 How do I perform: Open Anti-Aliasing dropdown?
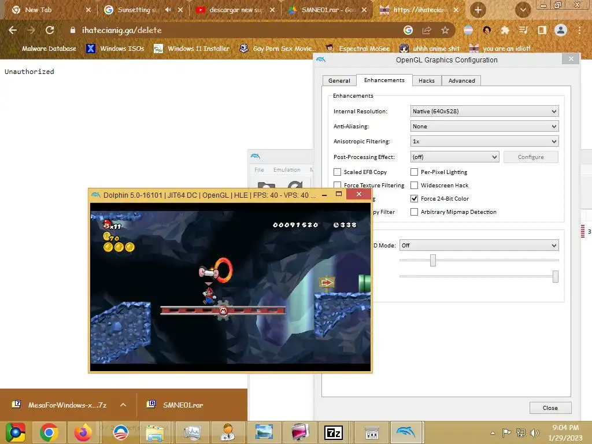click(x=484, y=127)
